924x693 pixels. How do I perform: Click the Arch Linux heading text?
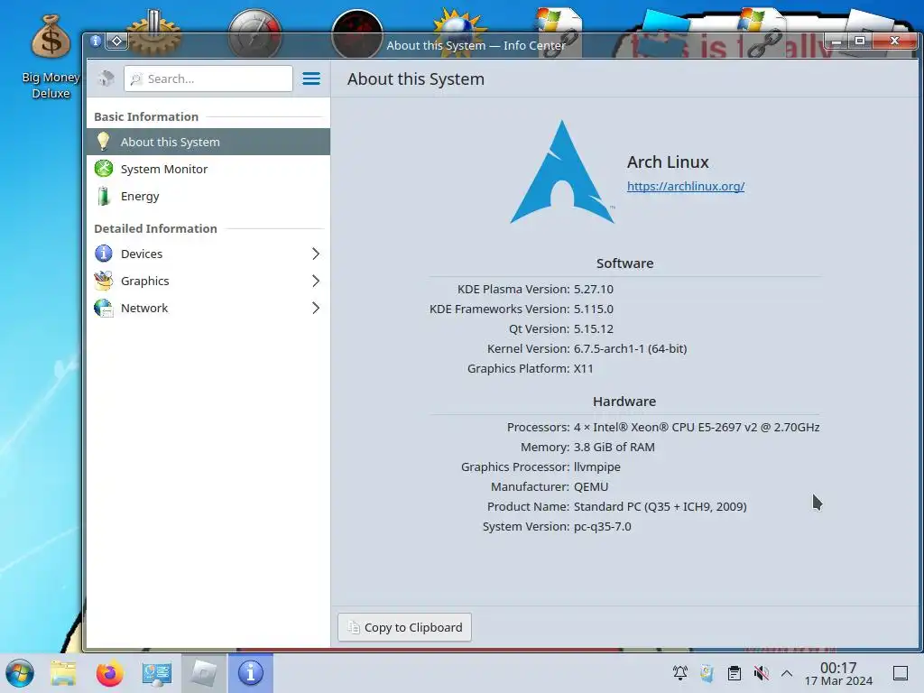point(668,162)
